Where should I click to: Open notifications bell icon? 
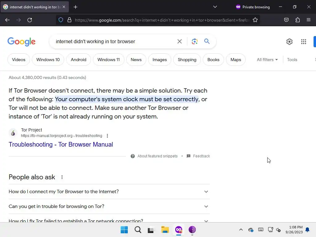307,230
